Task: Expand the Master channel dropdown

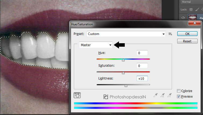Action: [96, 45]
